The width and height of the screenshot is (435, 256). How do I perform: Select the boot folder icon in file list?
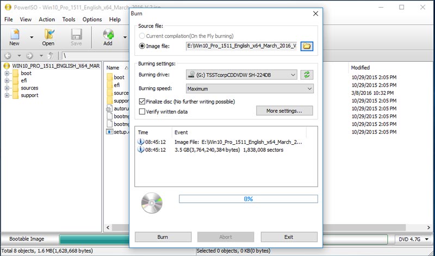pos(110,77)
